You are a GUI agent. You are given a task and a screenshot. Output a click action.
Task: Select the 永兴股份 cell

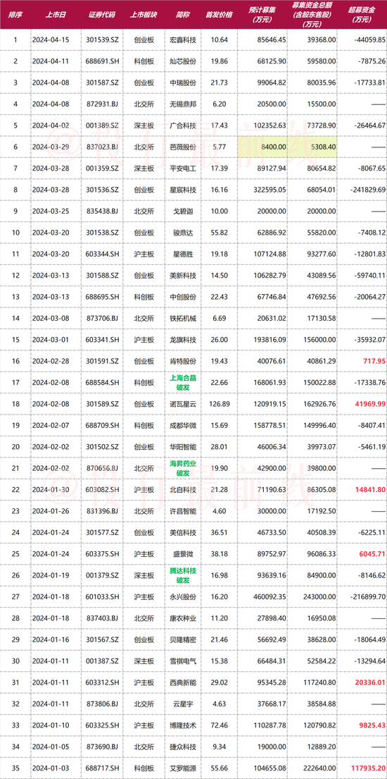tap(182, 596)
